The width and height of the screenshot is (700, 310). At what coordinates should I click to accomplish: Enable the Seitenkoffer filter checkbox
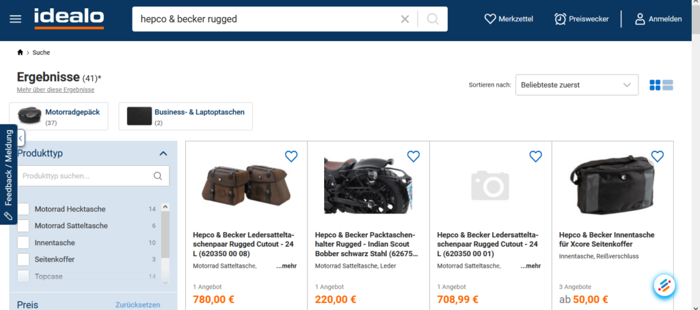tap(23, 259)
